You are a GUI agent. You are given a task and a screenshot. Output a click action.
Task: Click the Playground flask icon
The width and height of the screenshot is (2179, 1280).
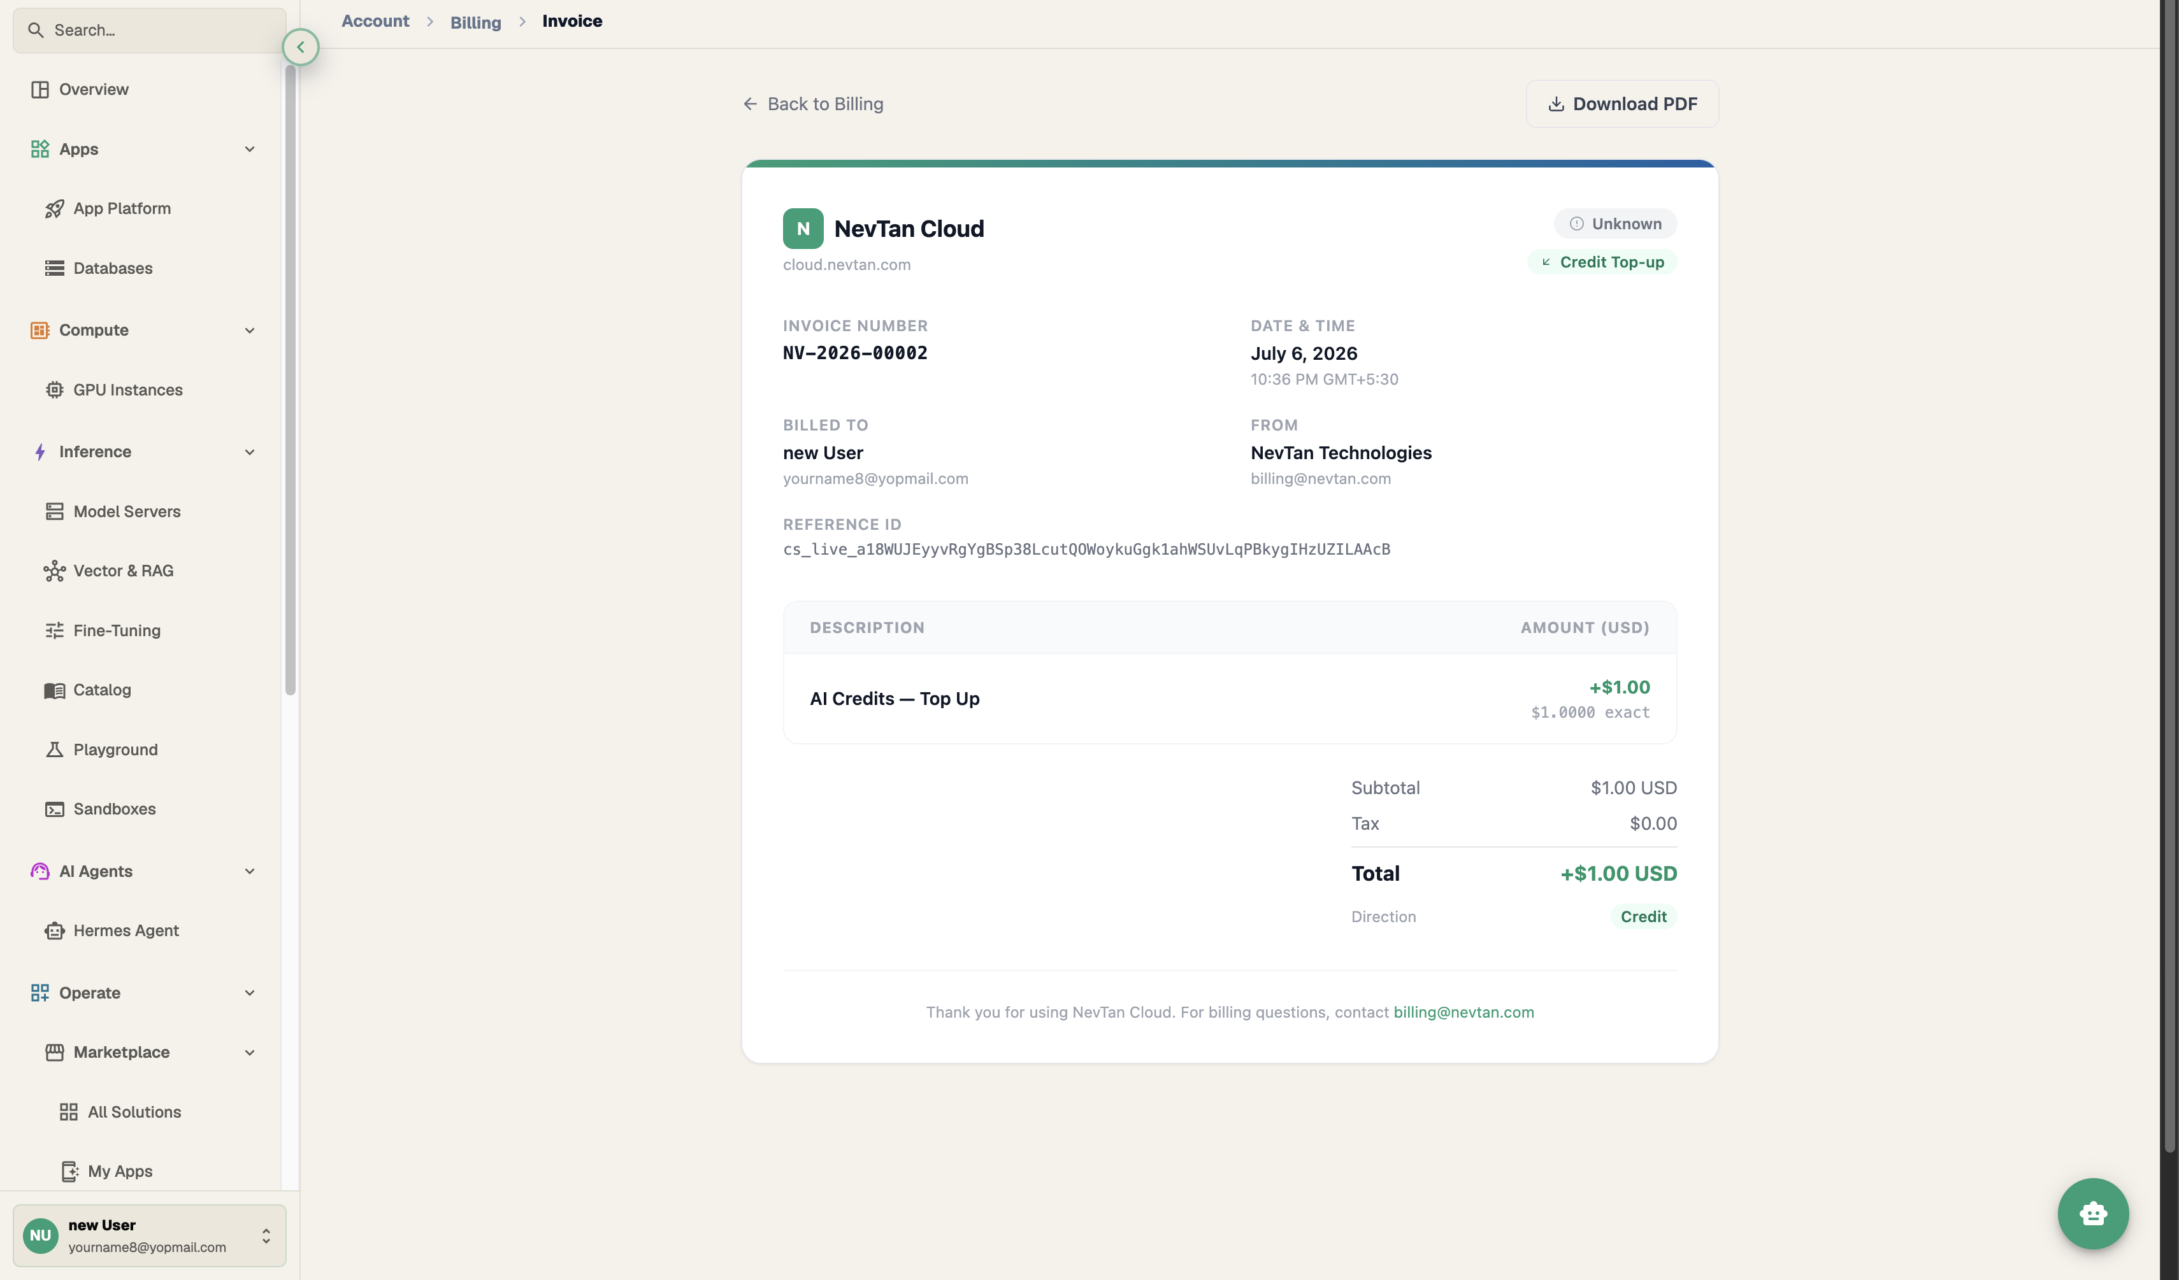[55, 750]
